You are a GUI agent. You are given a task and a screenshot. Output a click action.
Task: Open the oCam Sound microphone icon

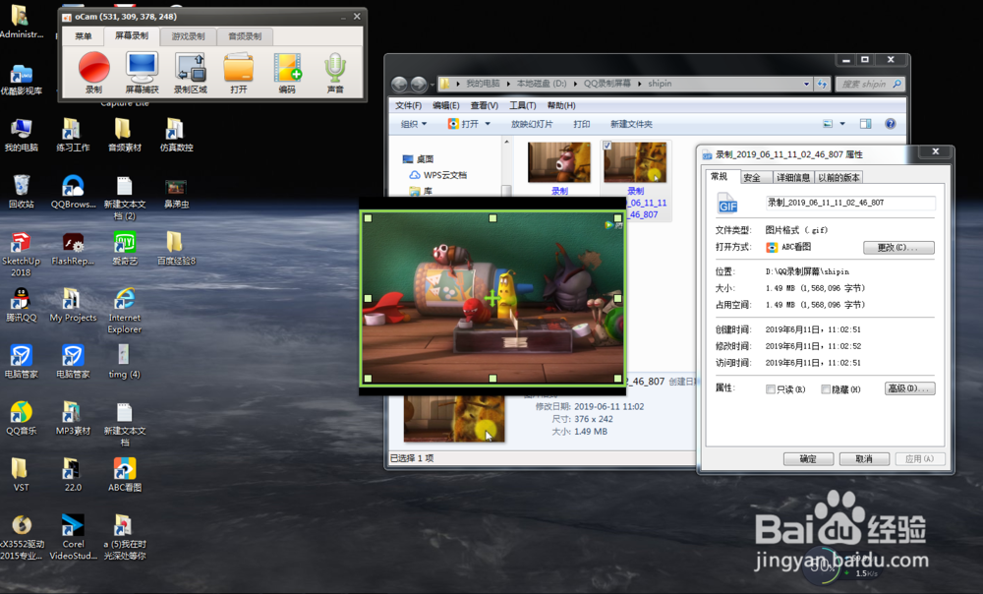point(335,68)
